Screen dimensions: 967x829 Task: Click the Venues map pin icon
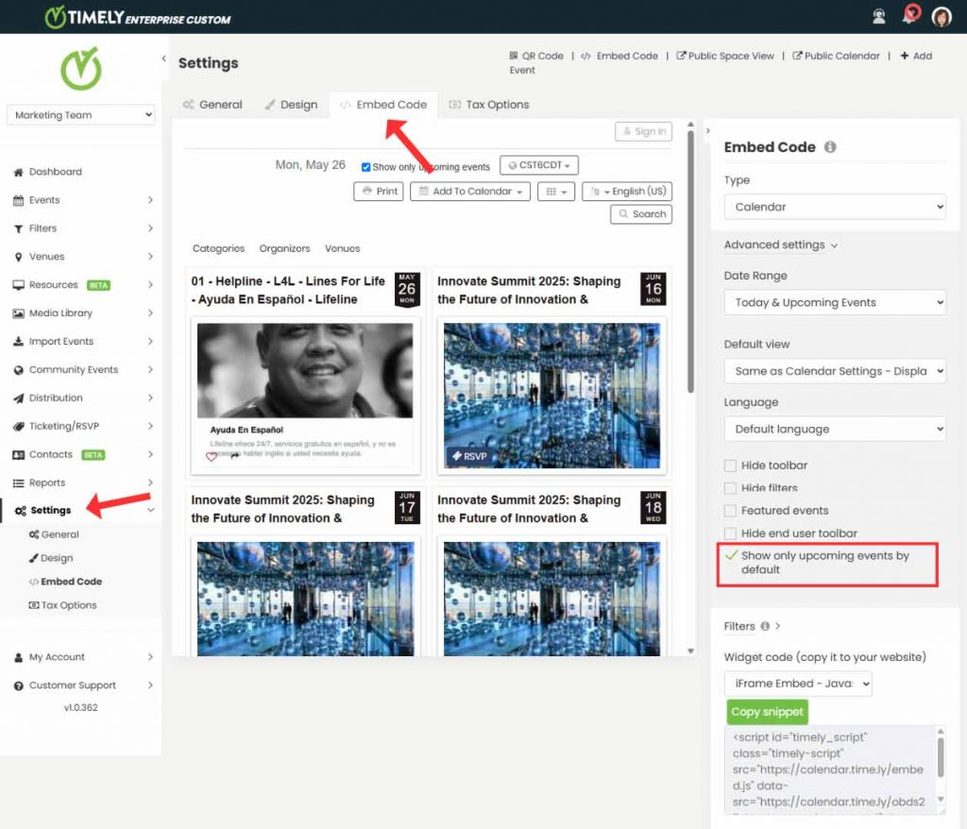19,257
